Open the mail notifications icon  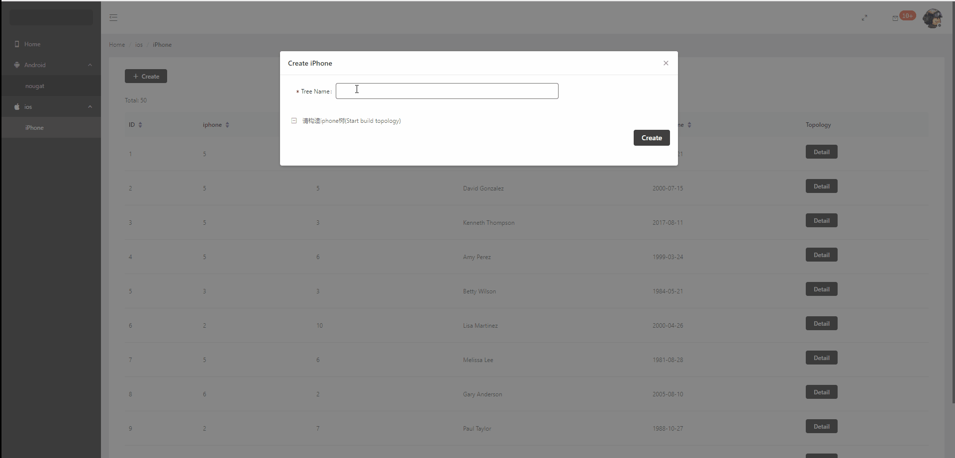(895, 18)
